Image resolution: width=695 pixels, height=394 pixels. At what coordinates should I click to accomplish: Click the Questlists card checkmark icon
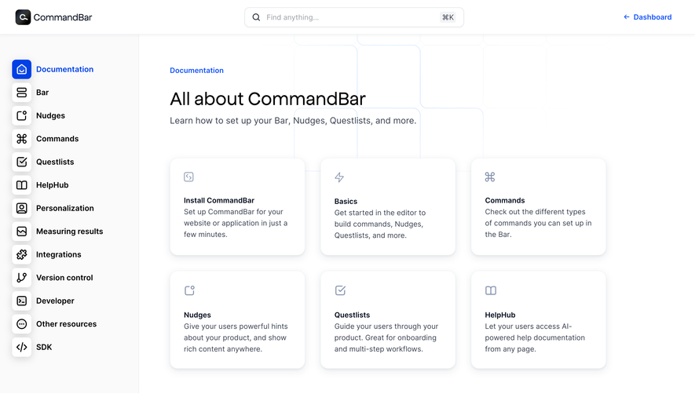coord(340,290)
